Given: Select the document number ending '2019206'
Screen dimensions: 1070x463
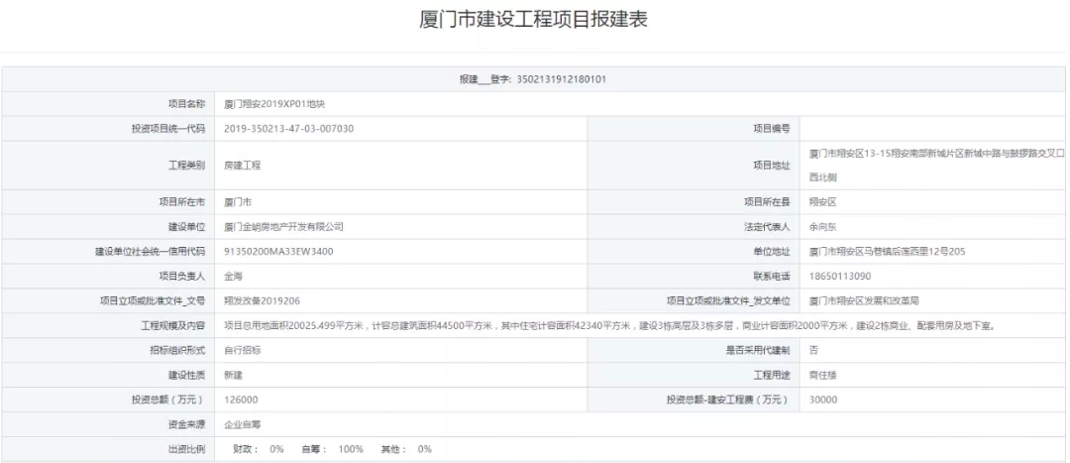Looking at the screenshot, I should tap(262, 300).
